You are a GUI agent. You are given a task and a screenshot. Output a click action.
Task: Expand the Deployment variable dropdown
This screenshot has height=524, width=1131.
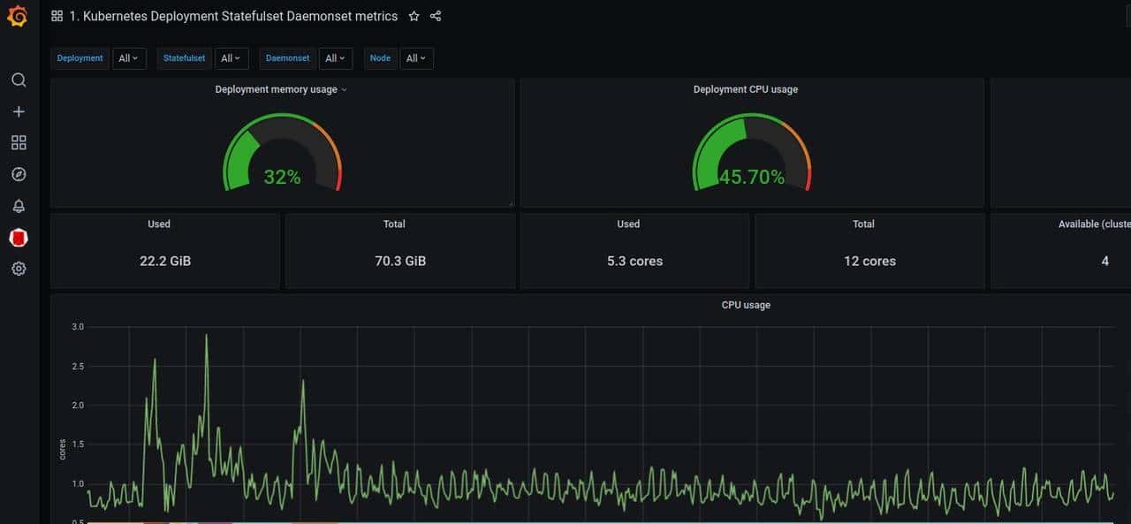click(129, 58)
